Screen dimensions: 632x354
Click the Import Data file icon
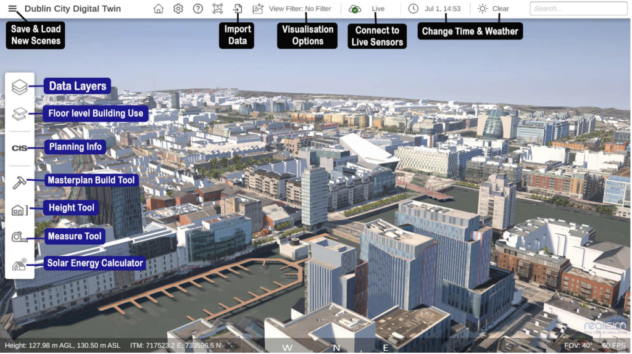[238, 9]
